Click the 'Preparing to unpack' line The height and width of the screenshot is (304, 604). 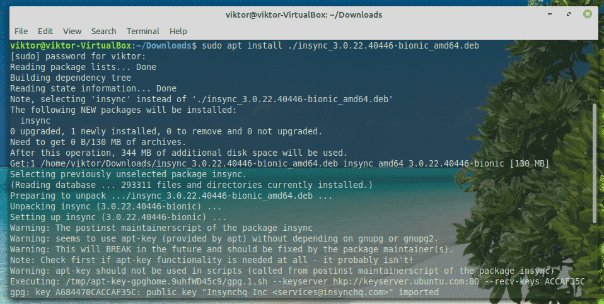point(171,196)
